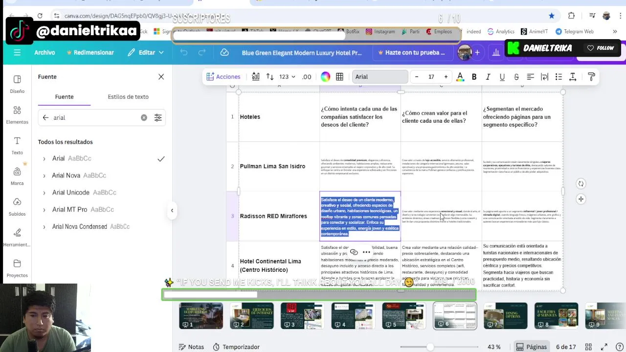The width and height of the screenshot is (626, 352).
Task: Open the Texto sidebar panel
Action: pos(17,146)
